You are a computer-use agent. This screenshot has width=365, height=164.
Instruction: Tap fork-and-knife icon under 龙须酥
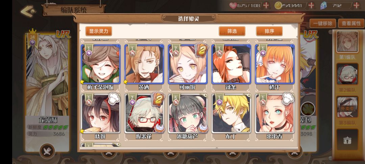(x=47, y=151)
